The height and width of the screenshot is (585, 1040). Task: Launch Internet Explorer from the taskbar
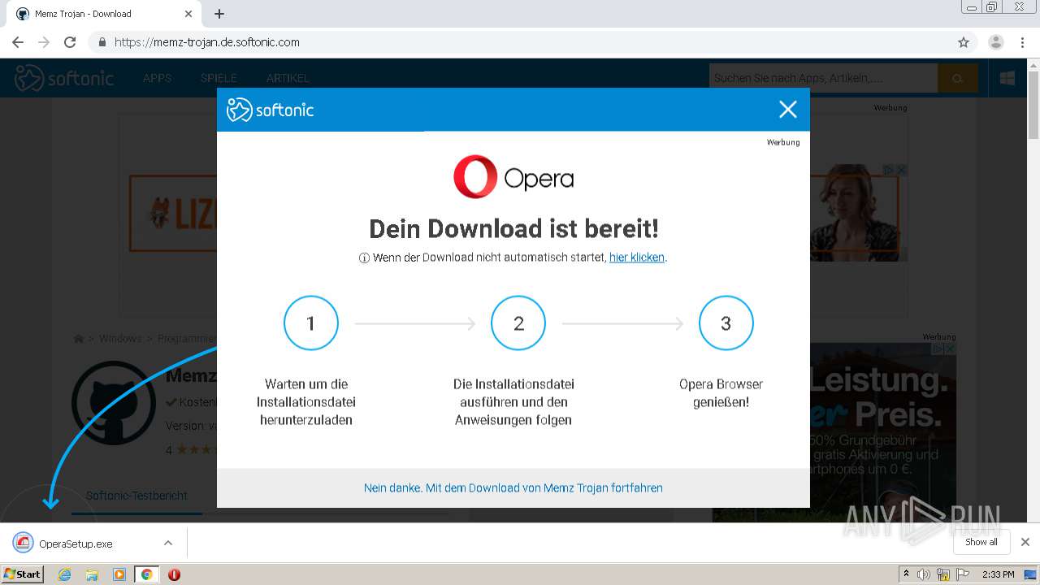(65, 574)
